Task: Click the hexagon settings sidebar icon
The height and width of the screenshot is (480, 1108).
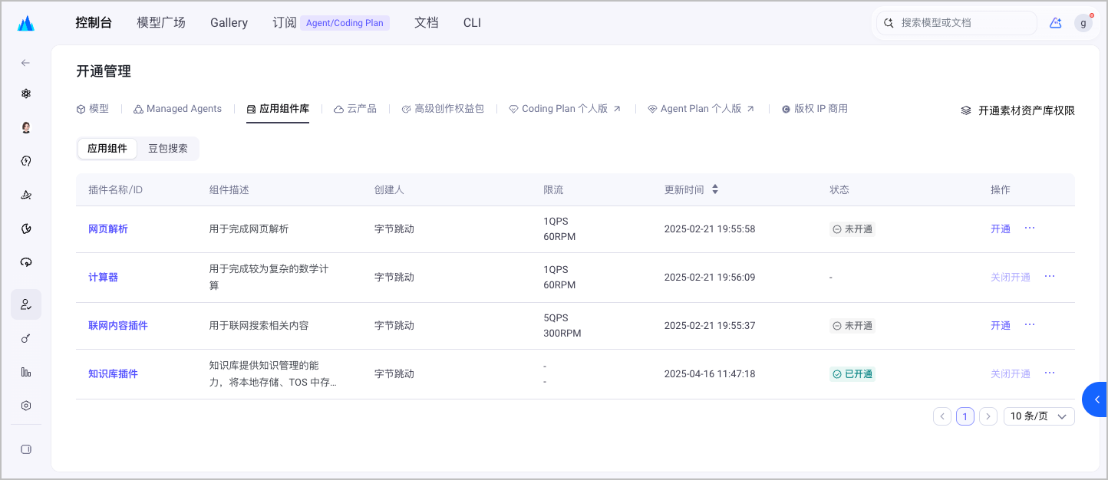Action: pos(26,406)
